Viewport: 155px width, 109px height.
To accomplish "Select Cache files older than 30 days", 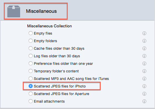I will (x=31, y=48).
